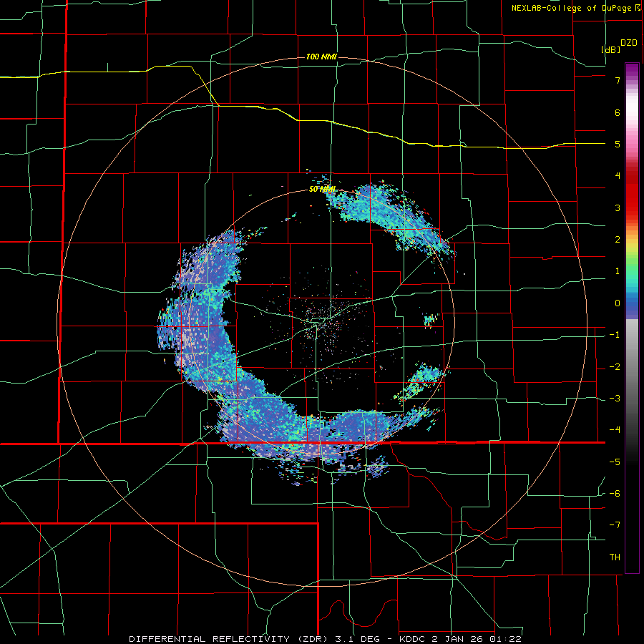The image size is (644, 644).
Task: Click the 3 value on color scale
Action: (x=618, y=208)
